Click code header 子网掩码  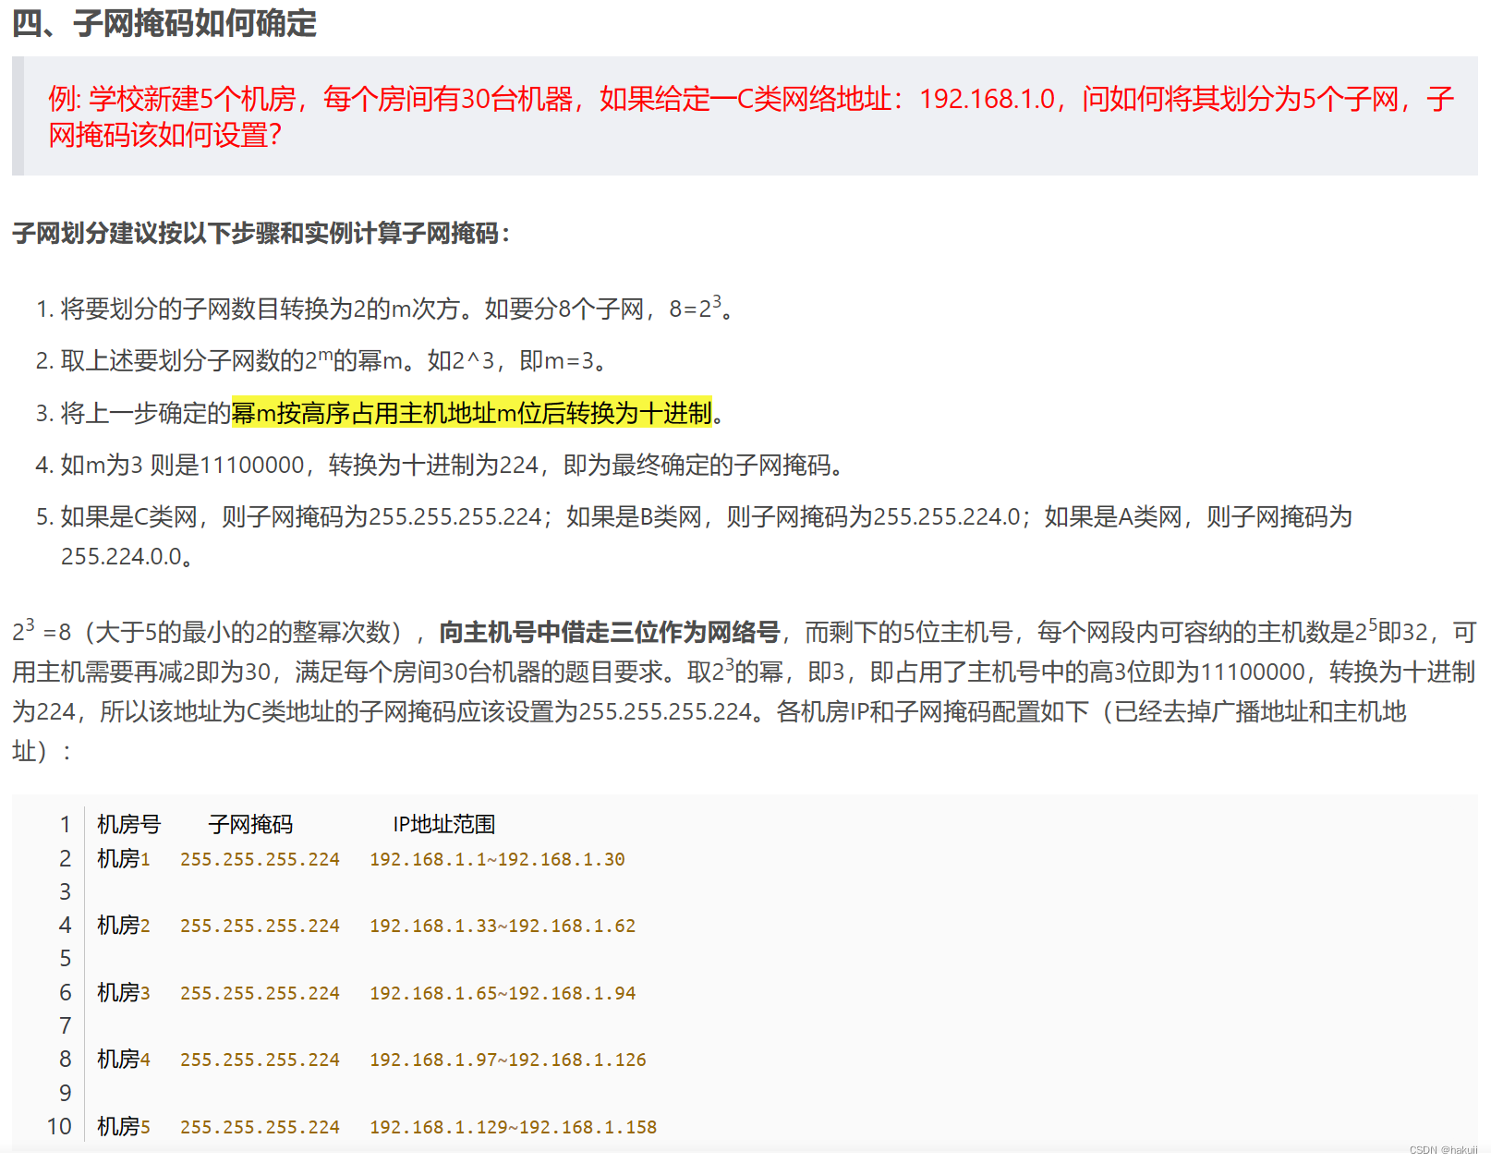coord(250,824)
